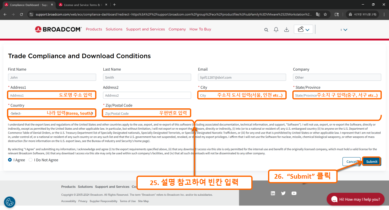Select the I Do Not Agree radio
This screenshot has width=389, height=210.
30,160
